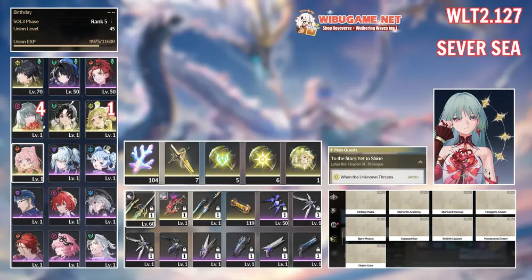
Task: Click the WIBUGAME.NET shop logo
Action: 349,22
